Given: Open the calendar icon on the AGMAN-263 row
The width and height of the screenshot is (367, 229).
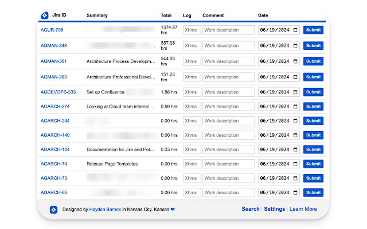Looking at the screenshot, I should click(x=295, y=77).
